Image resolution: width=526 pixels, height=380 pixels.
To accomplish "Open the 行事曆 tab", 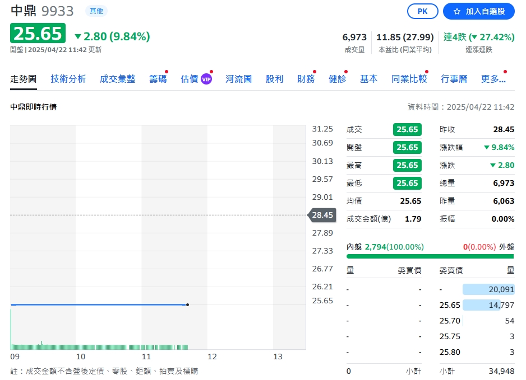I will tap(454, 79).
